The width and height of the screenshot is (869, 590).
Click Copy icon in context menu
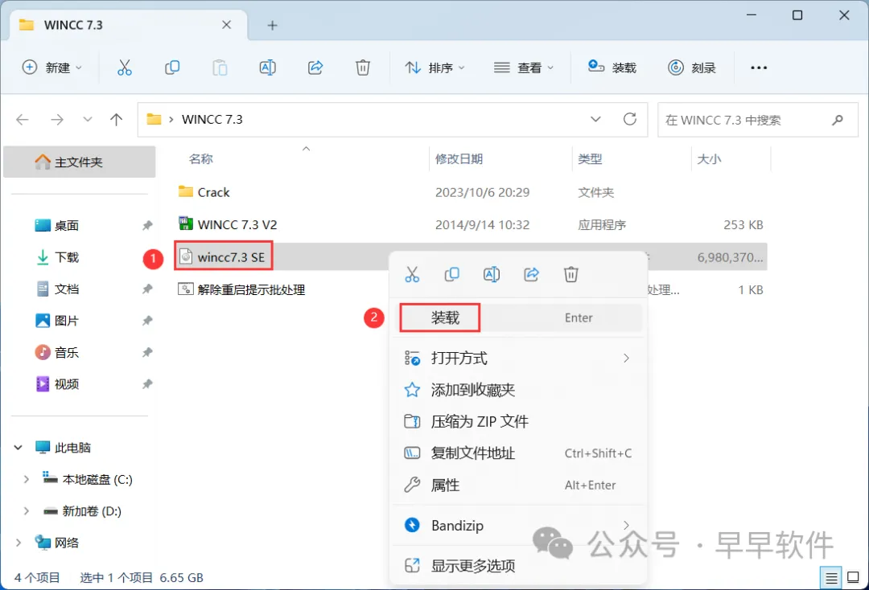point(452,274)
